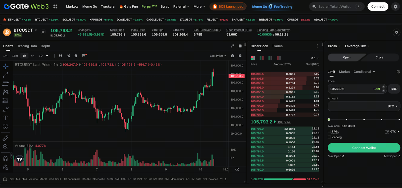Favorite BTCUSDT with the star icon
Viewport: 402px width, 188px height.
43,32
